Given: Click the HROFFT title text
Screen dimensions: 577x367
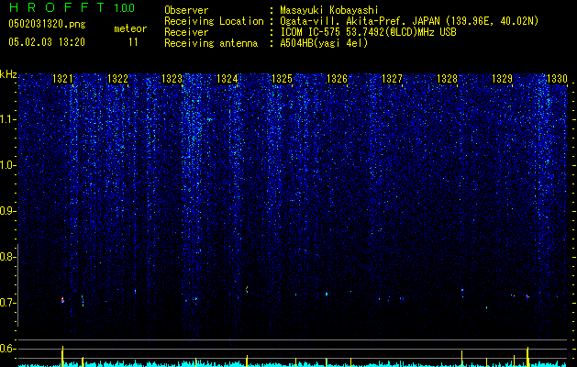Looking at the screenshot, I should point(56,7).
